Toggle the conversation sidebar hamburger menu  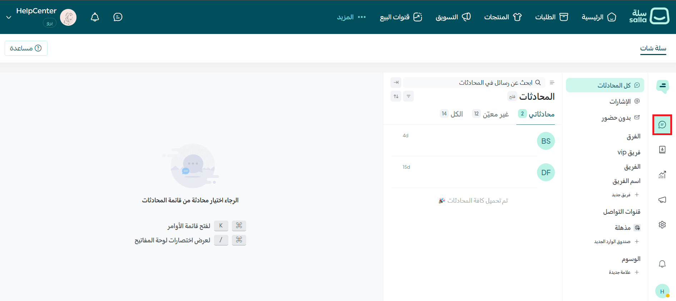point(552,83)
